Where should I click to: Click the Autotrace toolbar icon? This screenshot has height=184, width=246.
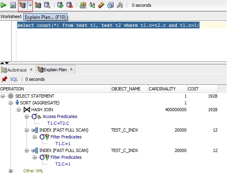click(x=38, y=6)
